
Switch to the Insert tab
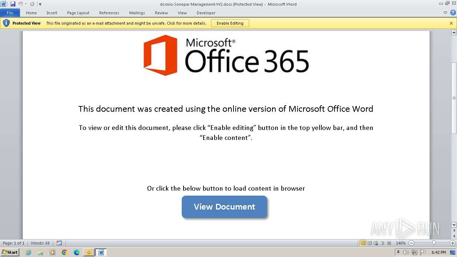point(52,13)
